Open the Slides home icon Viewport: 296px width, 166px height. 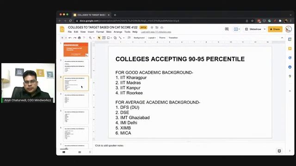pos(62,30)
